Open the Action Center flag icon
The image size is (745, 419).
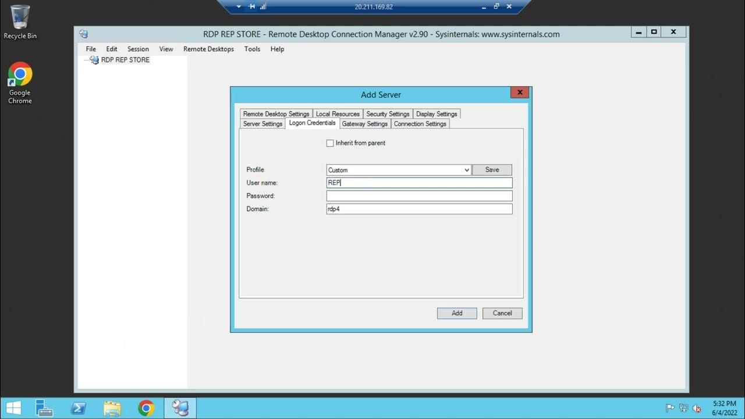(x=670, y=409)
